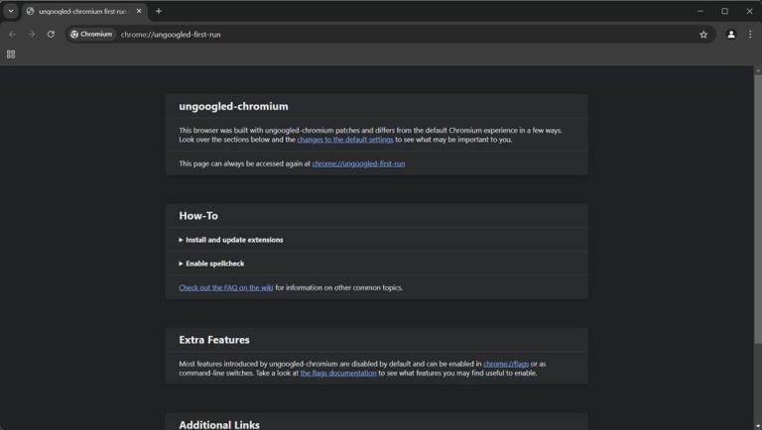Screen dimensions: 762x430
Task: Open the chrome://ungoogled-first-run link
Action: pos(358,164)
